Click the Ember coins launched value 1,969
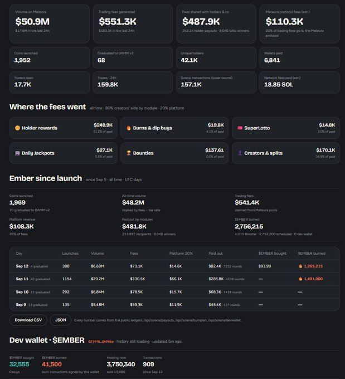This screenshot has height=379, width=345. 17,202
